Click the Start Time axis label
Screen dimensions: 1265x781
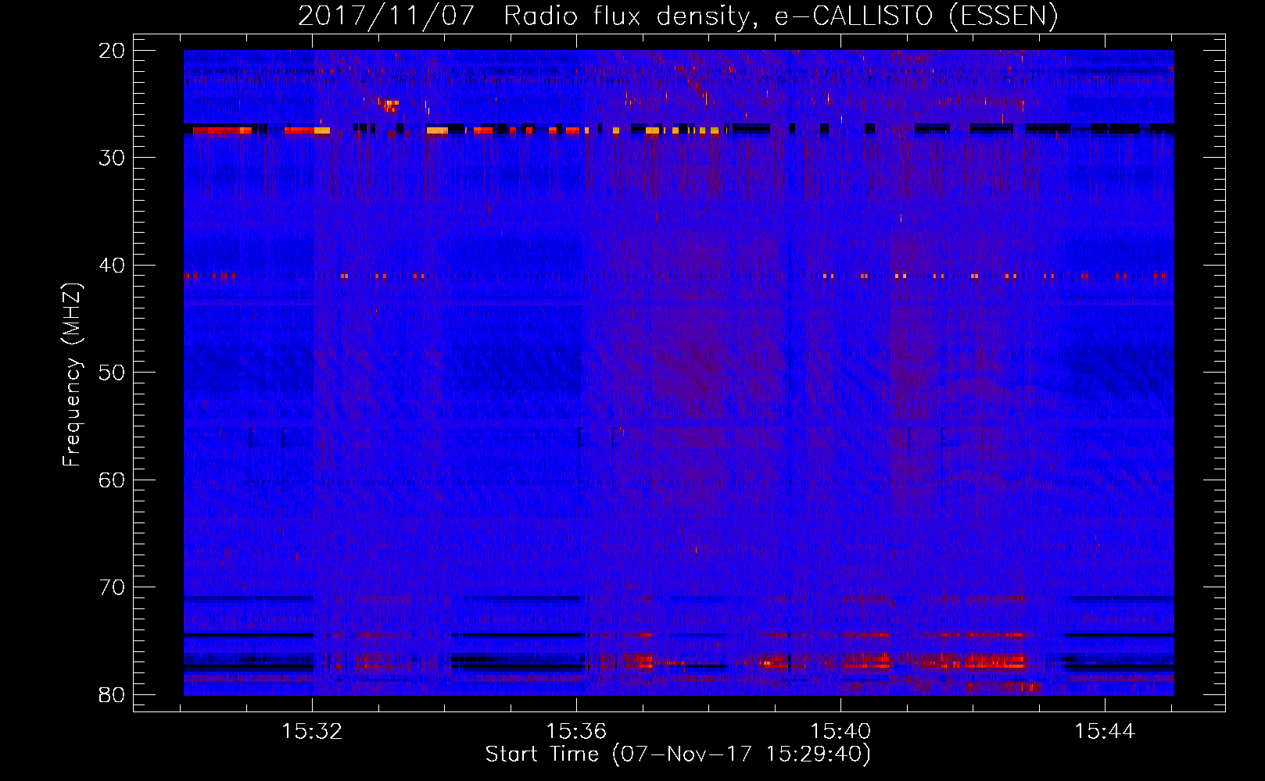(x=678, y=754)
